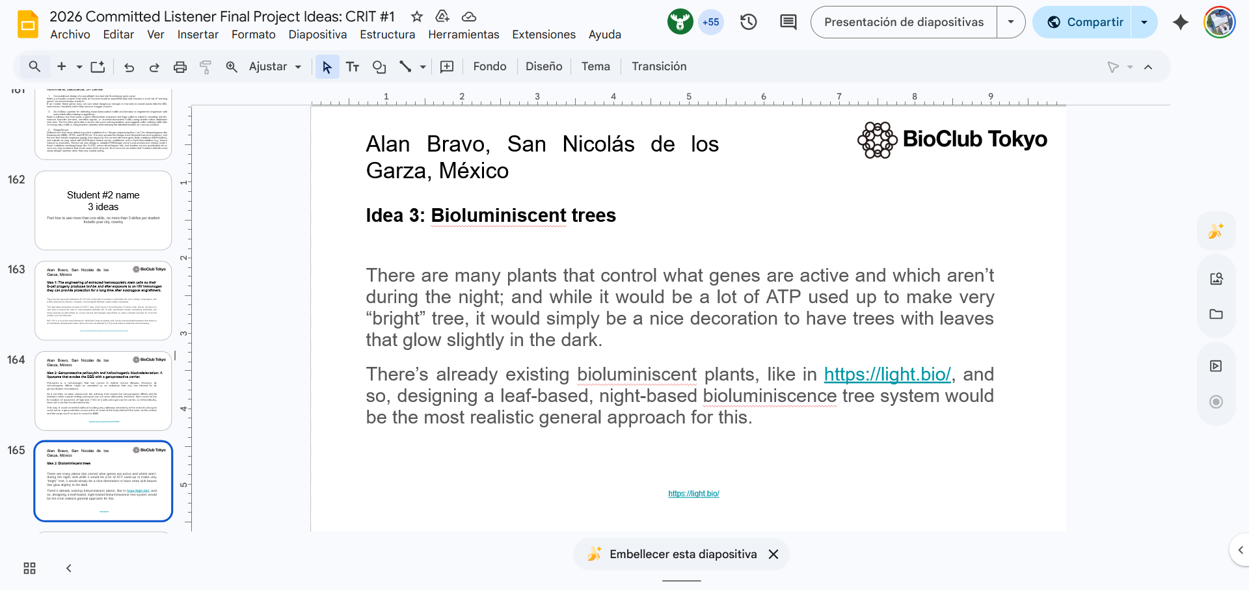This screenshot has width=1249, height=590.
Task: Open the shapes tool
Action: pyautogui.click(x=379, y=66)
